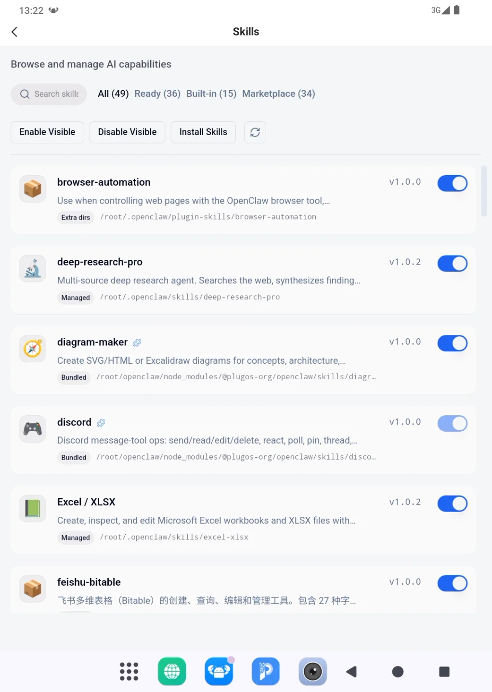492x692 pixels.
Task: Click the Enable Visible button
Action: click(47, 132)
